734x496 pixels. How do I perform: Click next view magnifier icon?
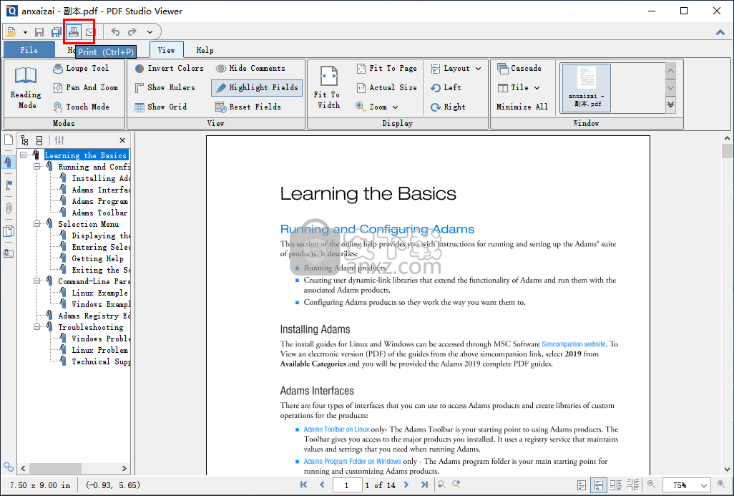[x=456, y=485]
